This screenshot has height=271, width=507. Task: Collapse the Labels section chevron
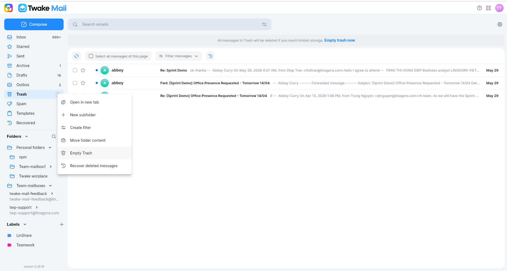point(25,224)
